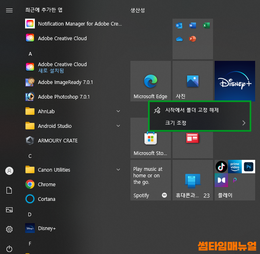This screenshot has height=254, width=260.
Task: Open the Microsoft Edge tile
Action: tap(151, 81)
